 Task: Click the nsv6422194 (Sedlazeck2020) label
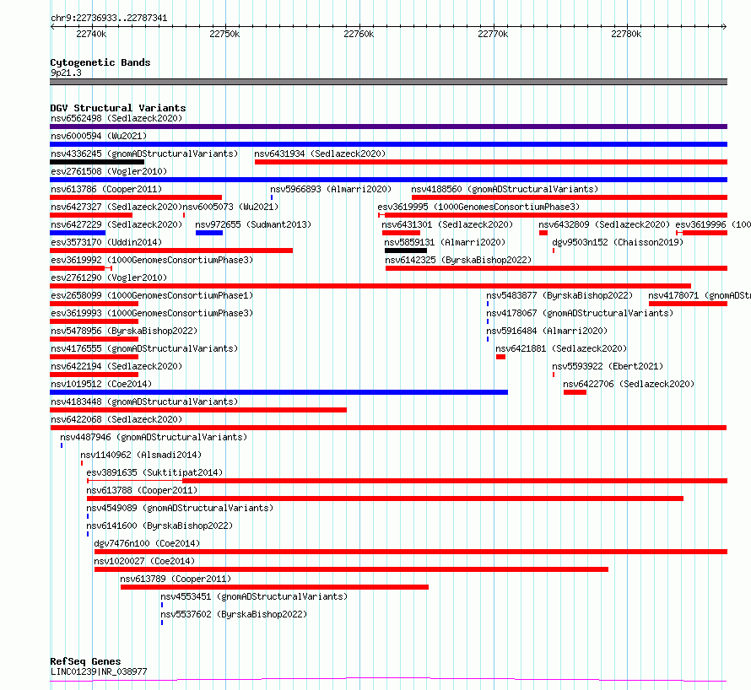[116, 366]
